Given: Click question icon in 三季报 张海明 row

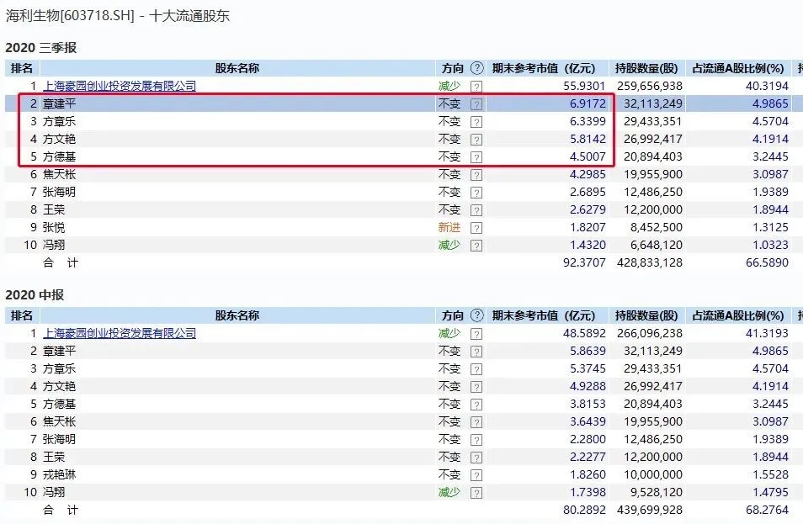Looking at the screenshot, I should pyautogui.click(x=476, y=193).
